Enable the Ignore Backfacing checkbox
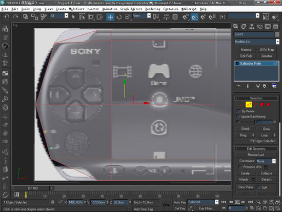Screen dimensions: 282x212 click(x=238, y=117)
